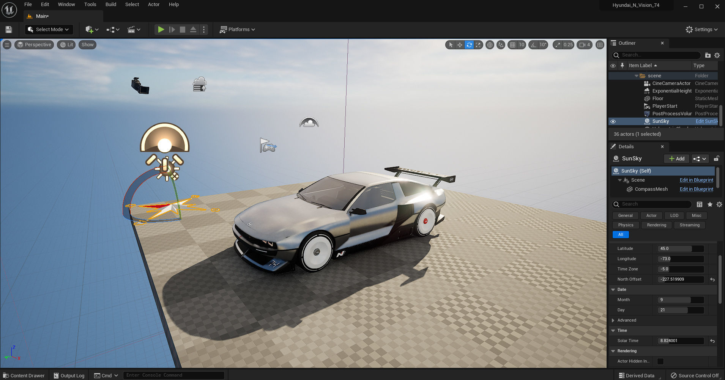Select the Physics filter button
725x380 pixels.
click(626, 225)
